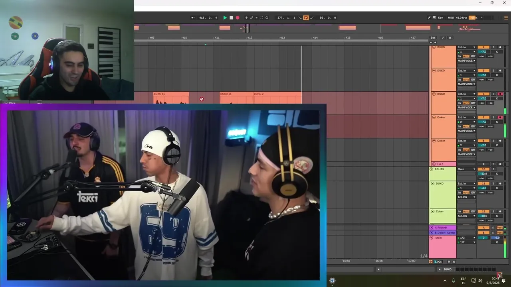Set track 4 monitor to In

coord(460,56)
